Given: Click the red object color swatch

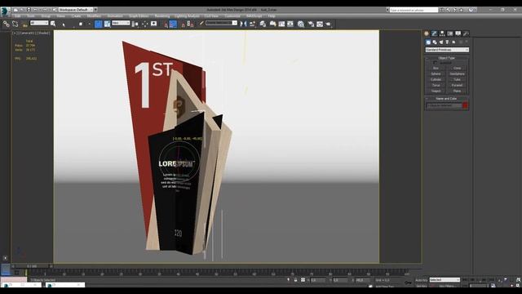Looking at the screenshot, I should coord(465,105).
